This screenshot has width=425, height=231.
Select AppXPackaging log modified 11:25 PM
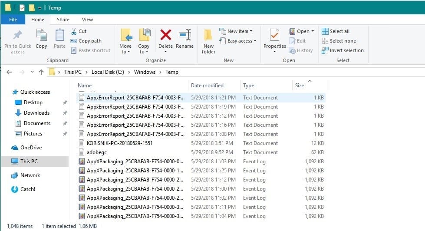(201, 171)
